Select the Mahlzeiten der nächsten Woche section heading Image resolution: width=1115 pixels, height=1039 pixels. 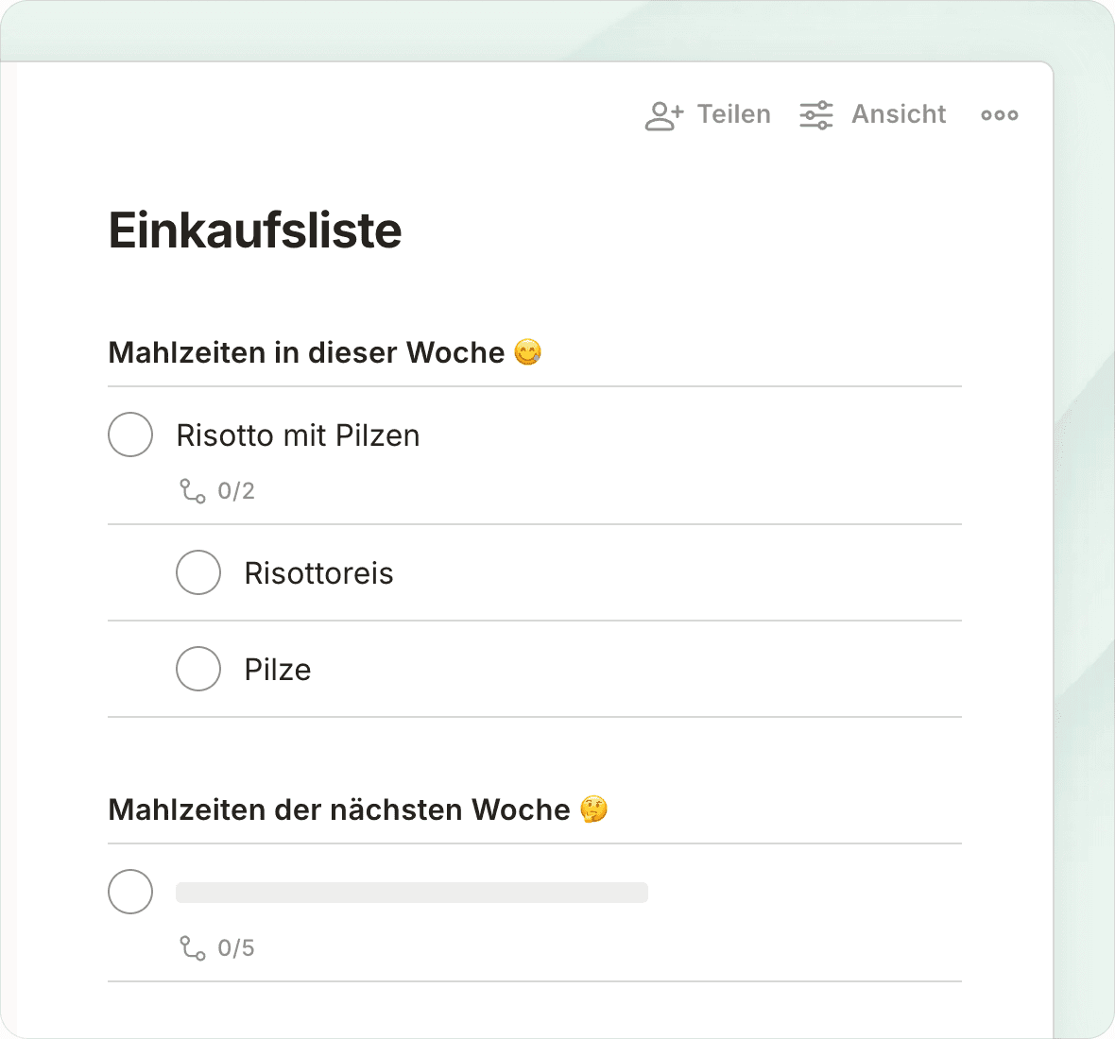[338, 810]
